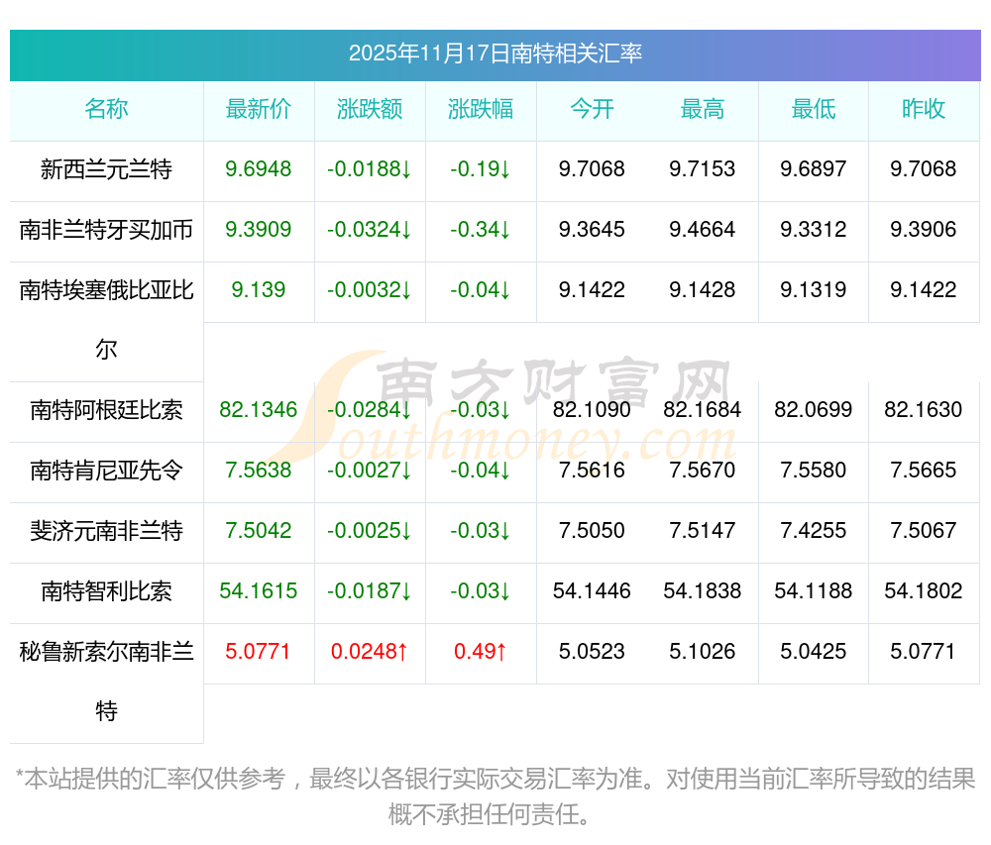Click change percent 0.49↑
This screenshot has height=845, width=991.
click(481, 652)
